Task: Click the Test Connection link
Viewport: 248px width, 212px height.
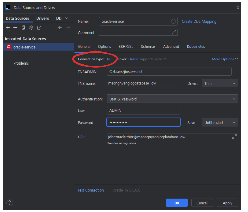Action: [x=91, y=190]
